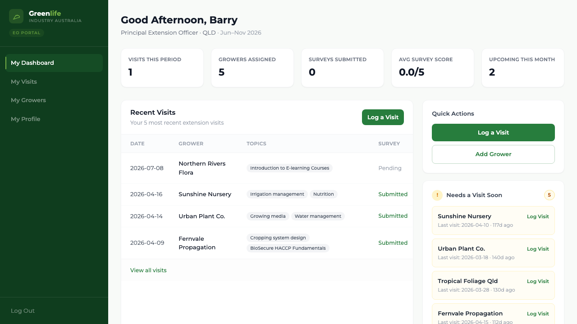Click the Growing media topic tag

click(x=268, y=216)
